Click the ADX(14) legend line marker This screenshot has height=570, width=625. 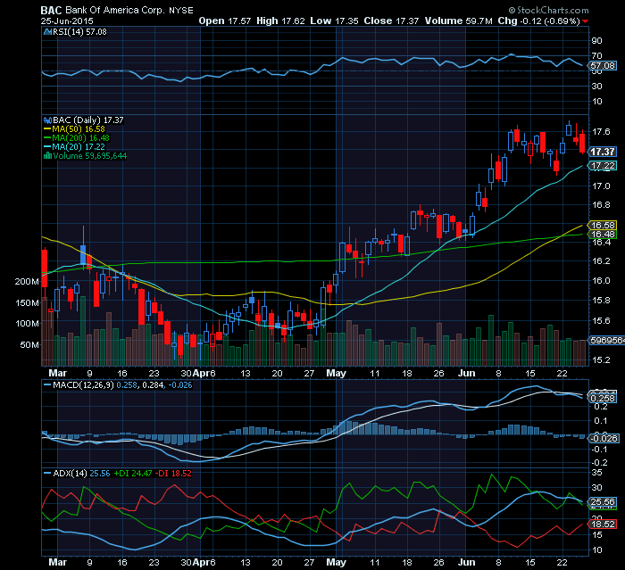point(47,473)
